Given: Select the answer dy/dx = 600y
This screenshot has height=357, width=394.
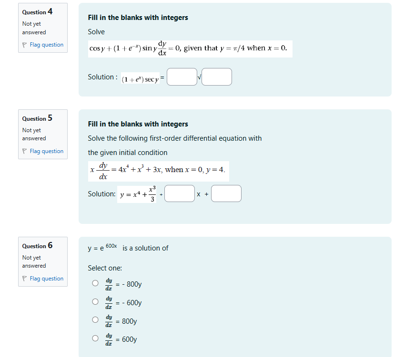Looking at the screenshot, I should click(x=95, y=338).
